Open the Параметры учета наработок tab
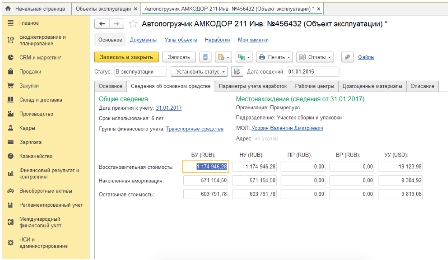This screenshot has width=448, height=260. (x=253, y=86)
